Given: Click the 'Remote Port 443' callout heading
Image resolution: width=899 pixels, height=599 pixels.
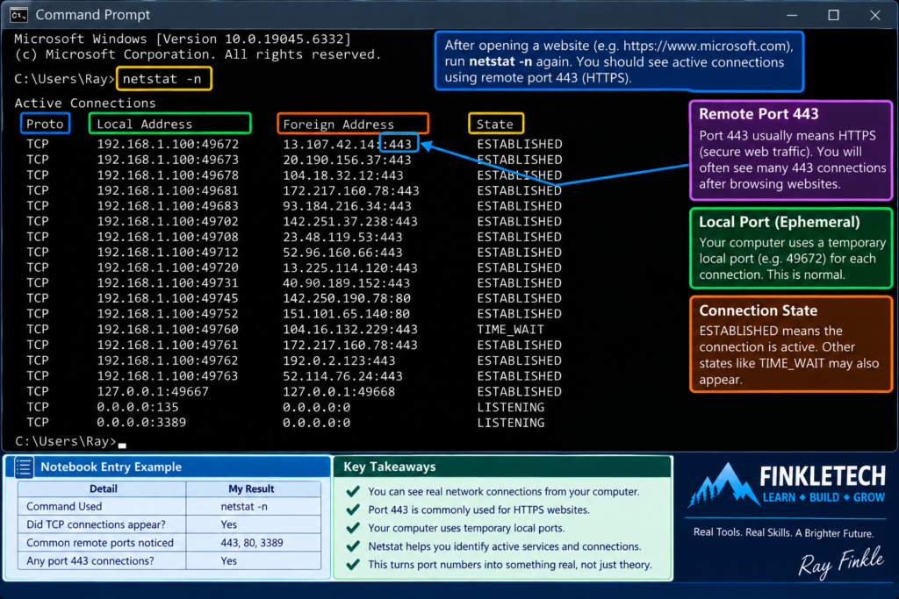Looking at the screenshot, I should (759, 113).
